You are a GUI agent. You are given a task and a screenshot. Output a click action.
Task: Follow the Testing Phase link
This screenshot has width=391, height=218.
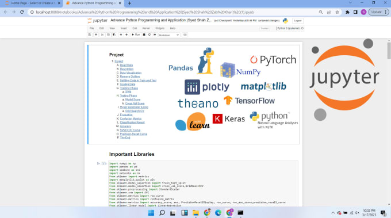[x=128, y=95]
